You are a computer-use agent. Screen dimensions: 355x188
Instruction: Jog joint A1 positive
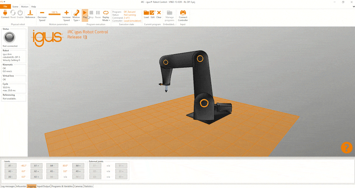pyautogui.click(x=36, y=166)
